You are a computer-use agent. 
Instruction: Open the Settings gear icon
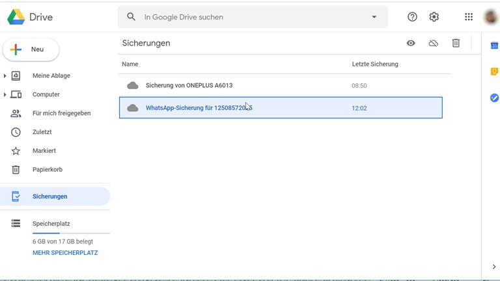tap(434, 17)
